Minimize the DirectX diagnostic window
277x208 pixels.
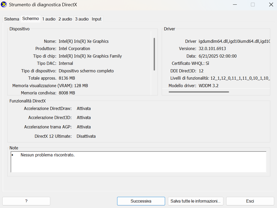[235, 5]
